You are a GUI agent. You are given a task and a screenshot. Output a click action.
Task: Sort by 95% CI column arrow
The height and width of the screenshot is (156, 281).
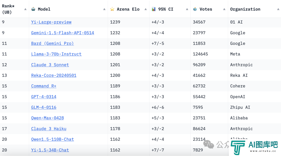[x=187, y=9]
